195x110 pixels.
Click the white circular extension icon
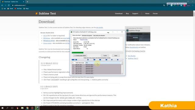tap(172, 5)
